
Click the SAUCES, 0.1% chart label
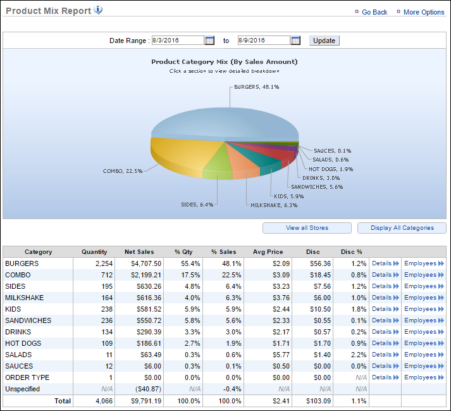click(x=332, y=151)
